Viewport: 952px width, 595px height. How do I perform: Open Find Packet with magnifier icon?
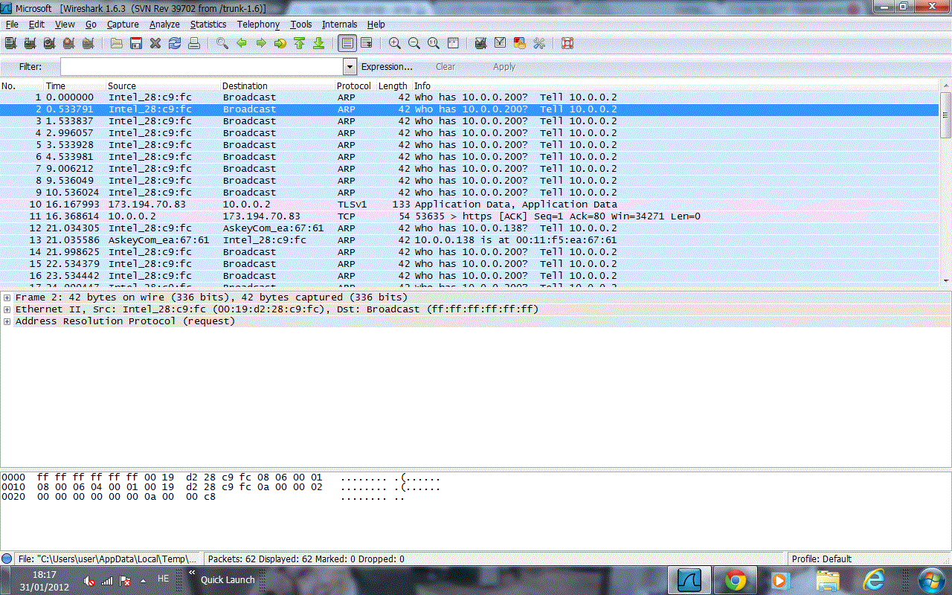[222, 43]
